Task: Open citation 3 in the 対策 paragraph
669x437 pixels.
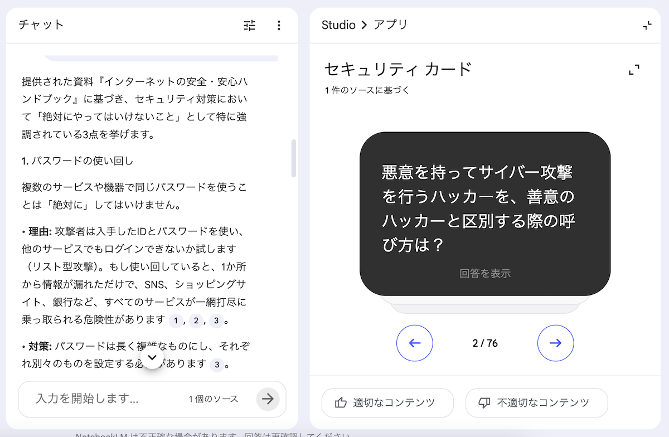Action: (x=217, y=365)
